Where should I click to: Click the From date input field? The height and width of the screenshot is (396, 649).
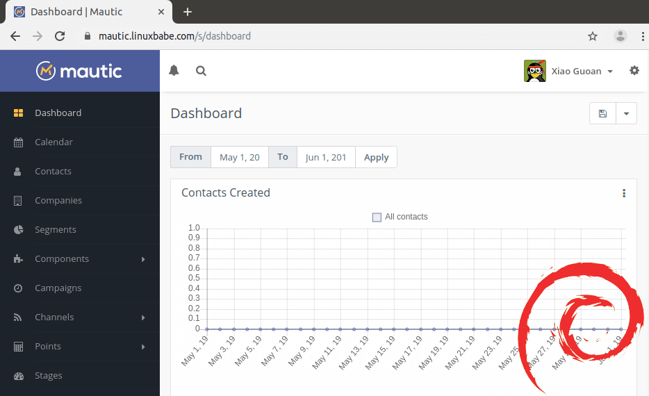click(239, 157)
